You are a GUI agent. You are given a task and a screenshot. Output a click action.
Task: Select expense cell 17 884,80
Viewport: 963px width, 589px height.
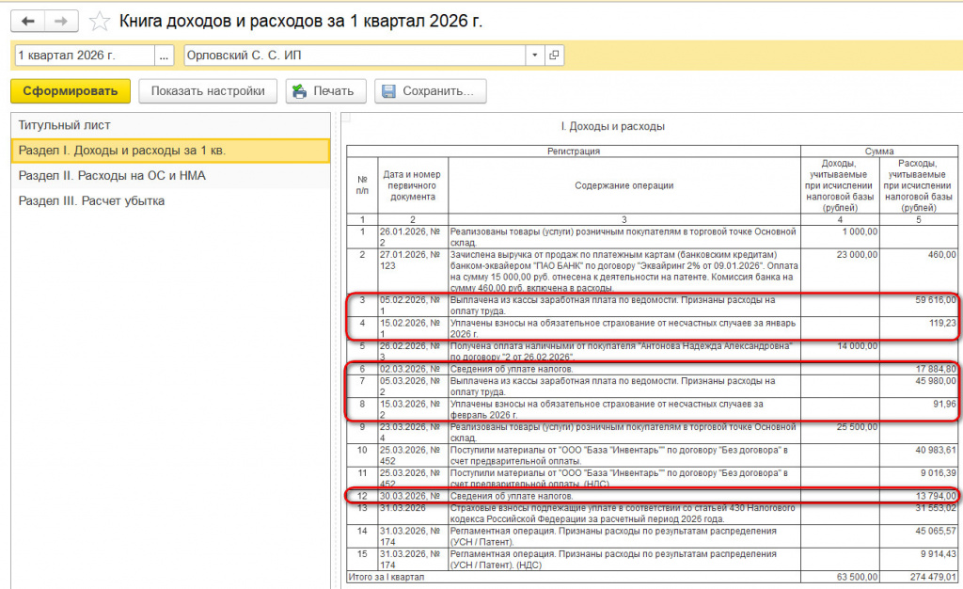919,369
